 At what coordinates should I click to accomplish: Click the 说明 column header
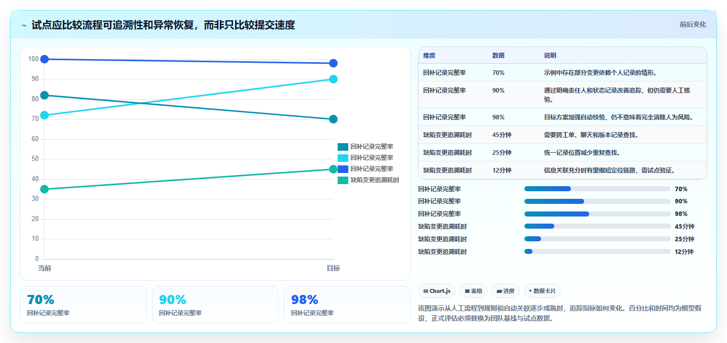tap(550, 56)
